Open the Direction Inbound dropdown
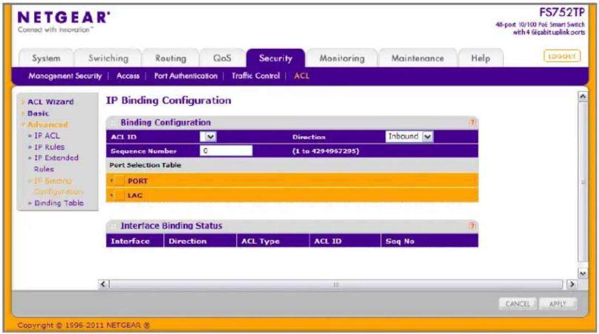 [409, 137]
